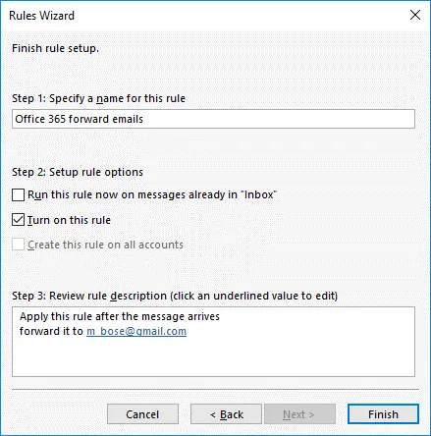Click the Create this rule on all accounts label

click(105, 245)
